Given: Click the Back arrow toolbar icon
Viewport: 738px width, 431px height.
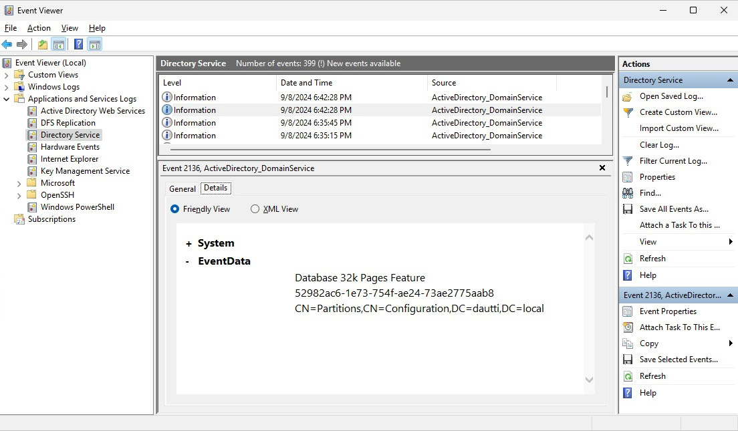Looking at the screenshot, I should point(7,45).
